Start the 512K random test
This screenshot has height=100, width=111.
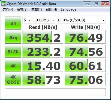tap(13, 51)
